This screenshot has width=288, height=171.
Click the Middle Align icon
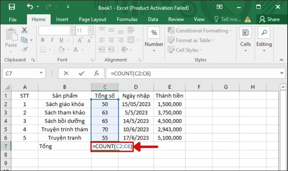tap(111, 30)
